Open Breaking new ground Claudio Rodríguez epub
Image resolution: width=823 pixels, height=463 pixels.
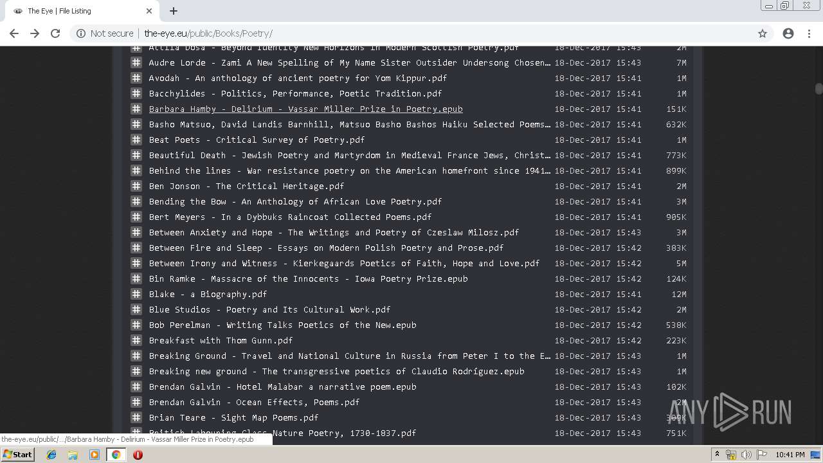click(x=336, y=371)
